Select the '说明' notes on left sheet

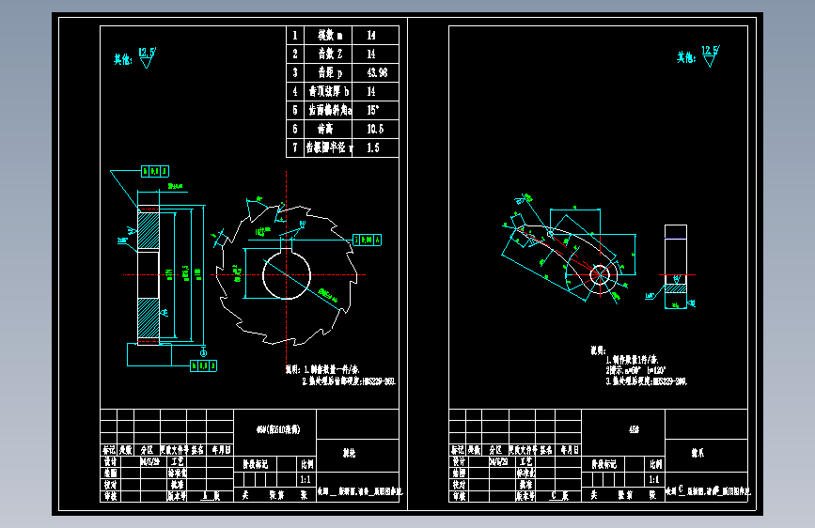340,375
